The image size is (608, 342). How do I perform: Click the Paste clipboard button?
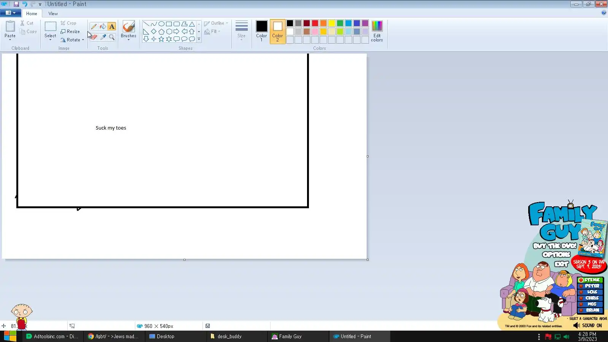[x=10, y=28]
